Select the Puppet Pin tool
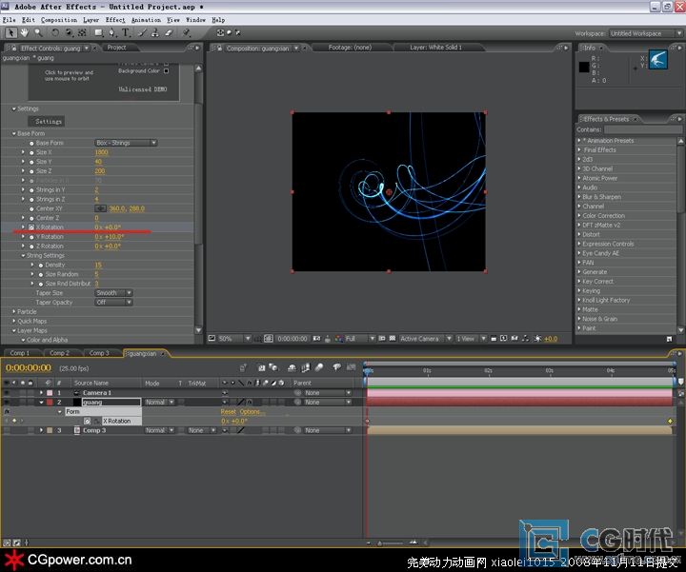Viewport: 686px width, 572px height. 187,32
